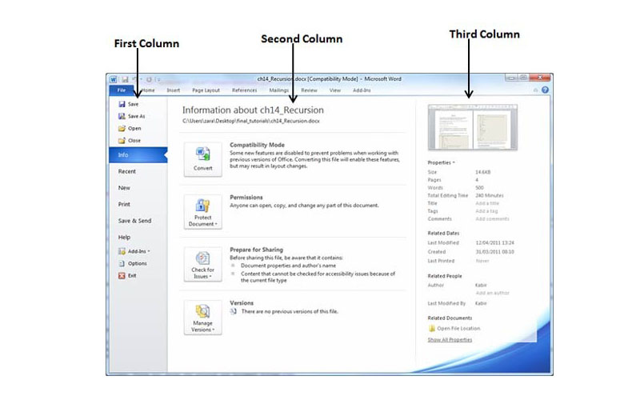Open the File tab
Image resolution: width=640 pixels, height=400 pixels.
tap(122, 90)
